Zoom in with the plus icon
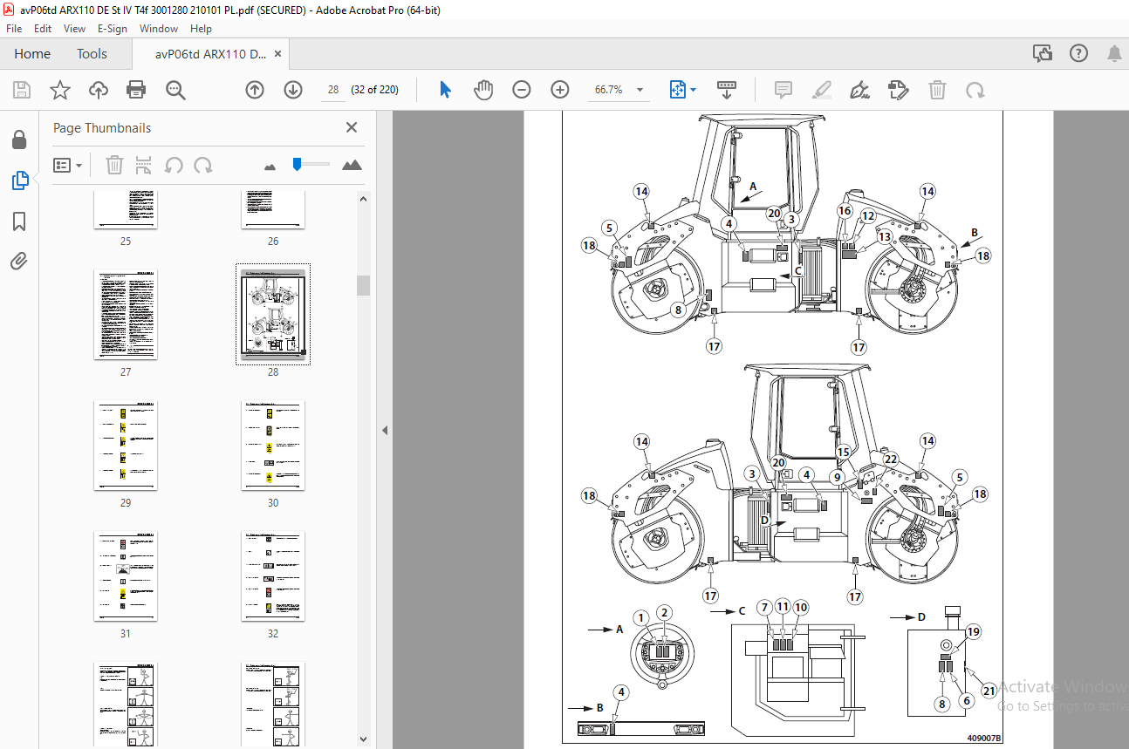This screenshot has width=1129, height=749. tap(559, 90)
